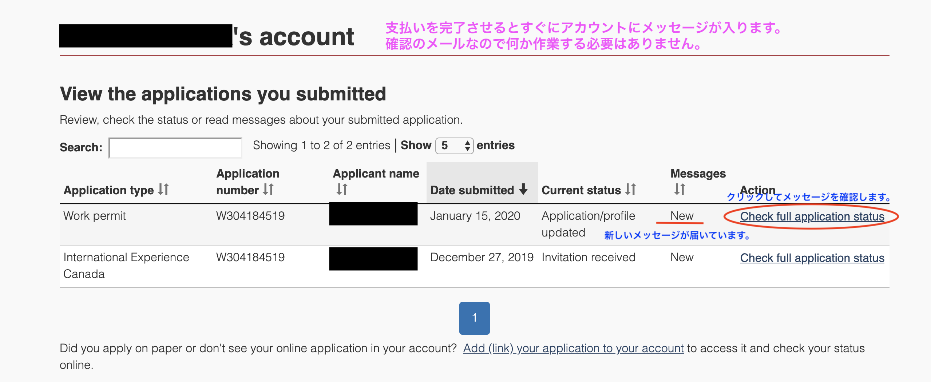931x382 pixels.
Task: Follow the Add (link) your application link
Action: click(573, 348)
